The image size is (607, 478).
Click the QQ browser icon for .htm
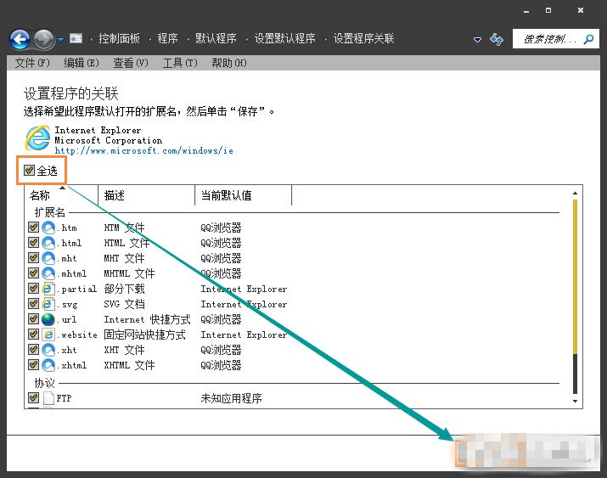[x=48, y=228]
